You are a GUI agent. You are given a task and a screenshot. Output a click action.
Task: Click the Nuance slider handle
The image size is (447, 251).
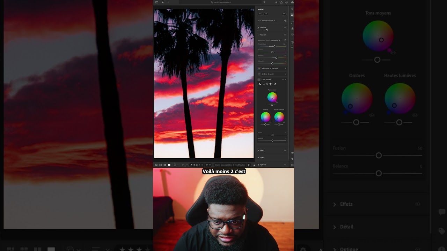272,52
